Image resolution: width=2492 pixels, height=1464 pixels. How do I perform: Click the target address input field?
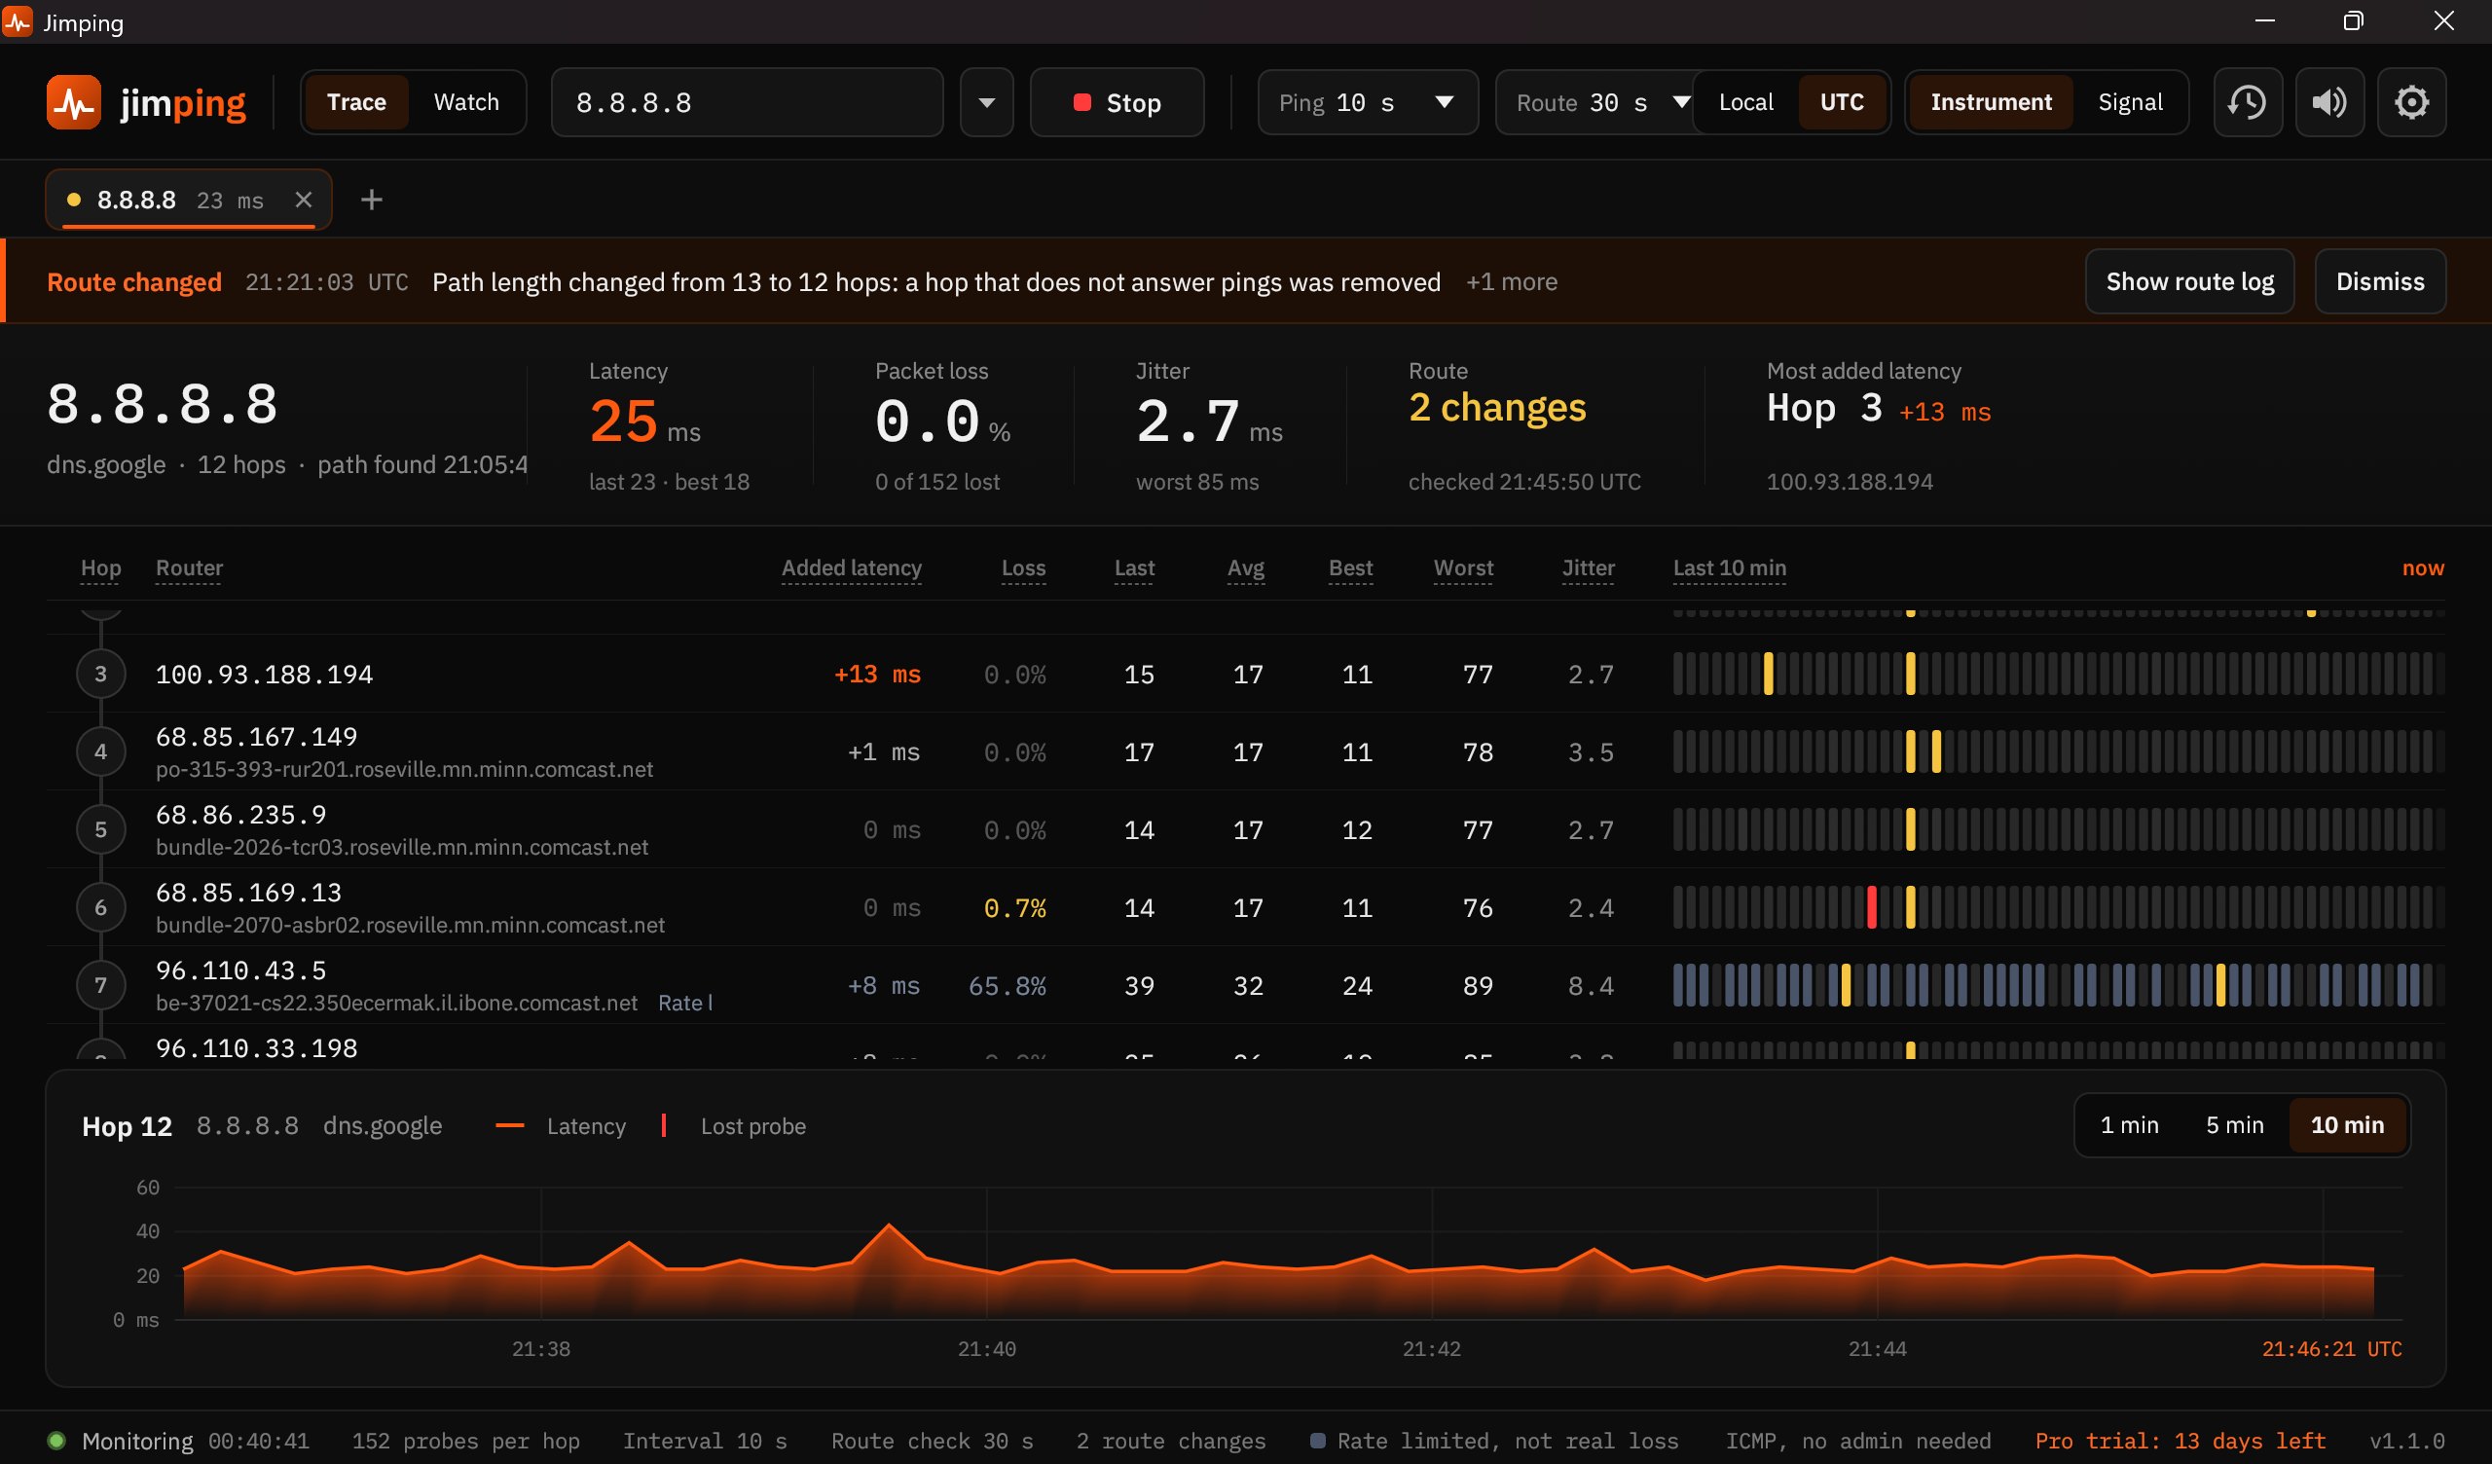tap(747, 102)
